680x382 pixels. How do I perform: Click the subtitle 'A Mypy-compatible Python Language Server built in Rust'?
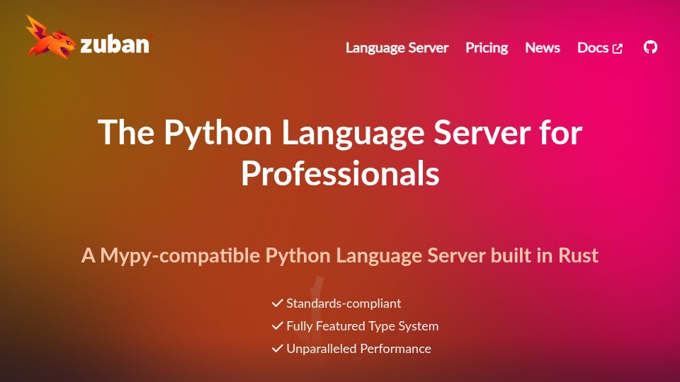(x=340, y=255)
